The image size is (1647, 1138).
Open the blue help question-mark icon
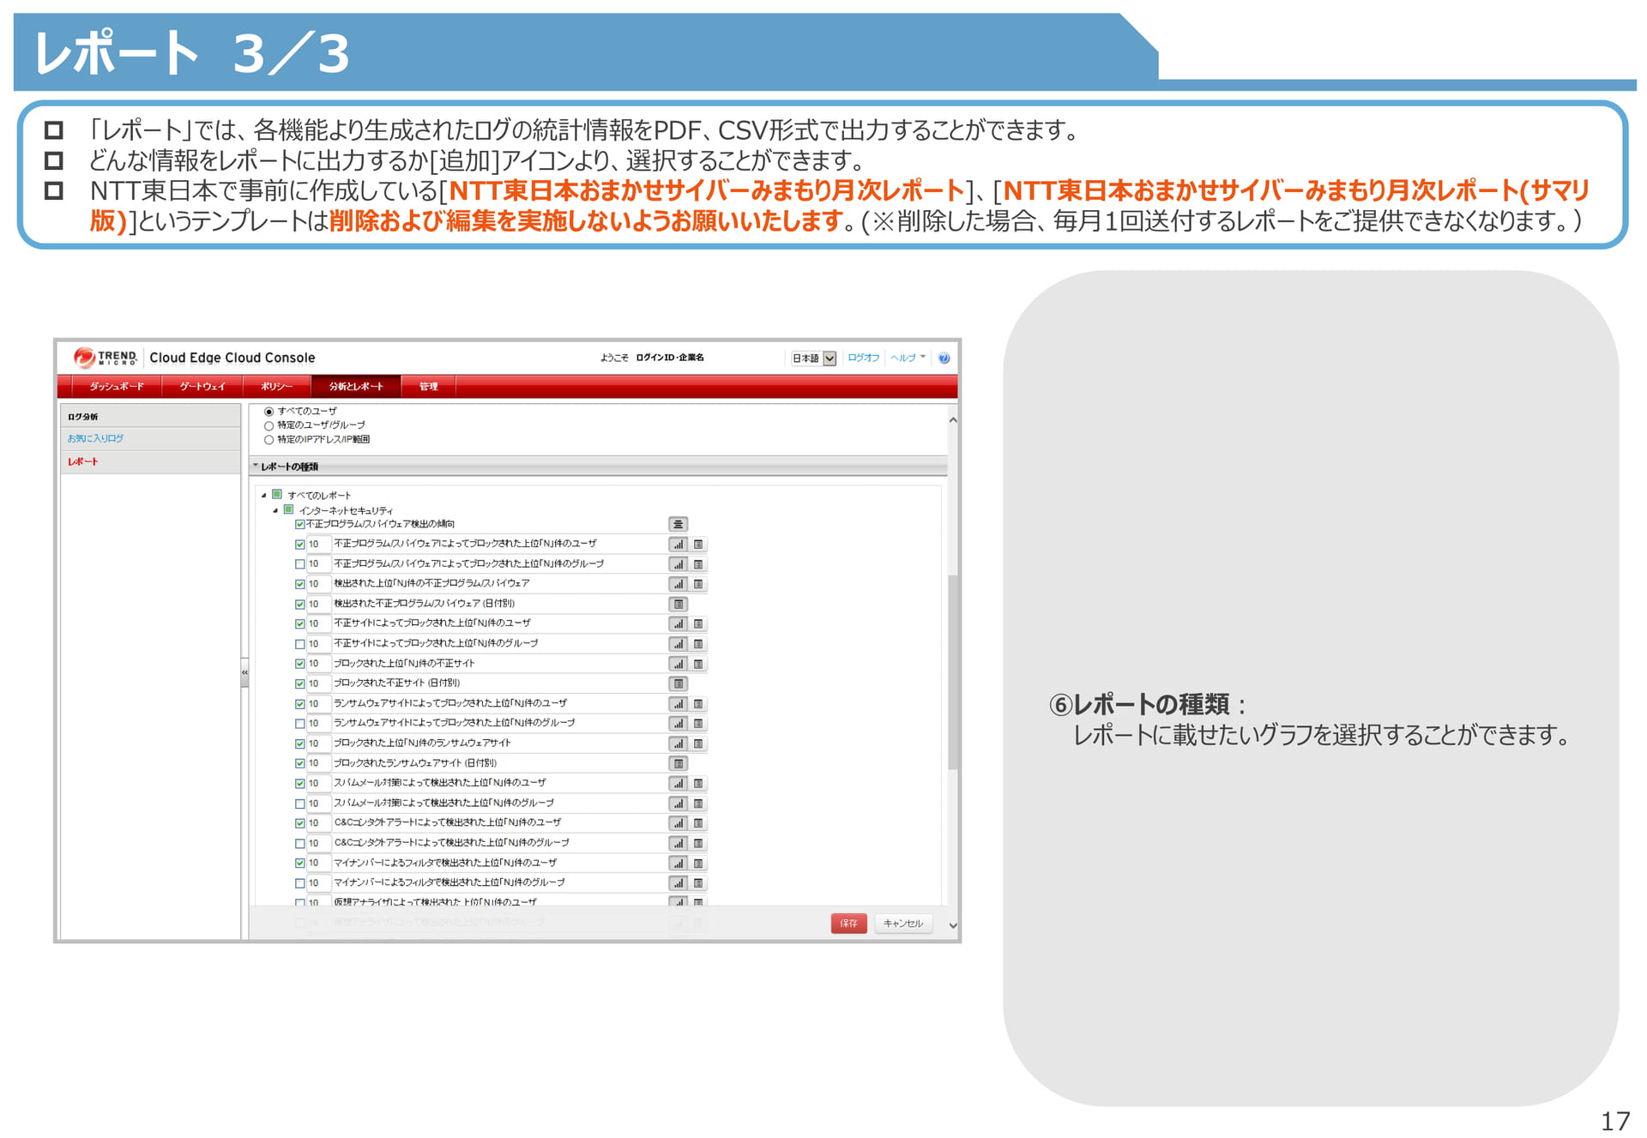tap(944, 358)
